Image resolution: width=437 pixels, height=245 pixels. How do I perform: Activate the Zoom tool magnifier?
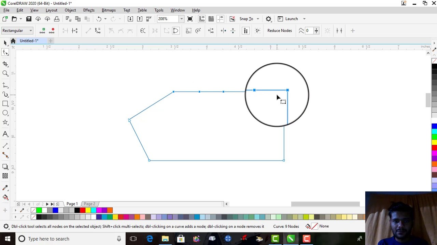click(x=5, y=73)
